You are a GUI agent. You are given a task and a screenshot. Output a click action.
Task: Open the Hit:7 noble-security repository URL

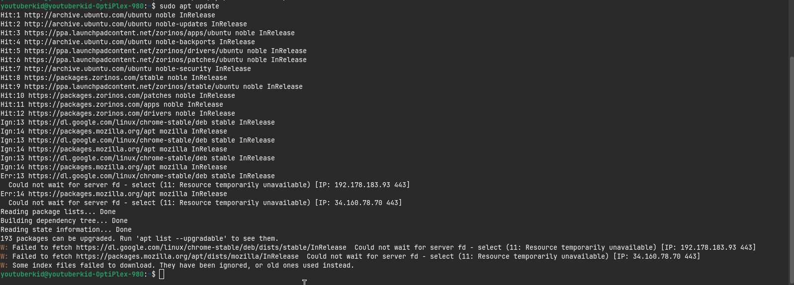pos(88,69)
